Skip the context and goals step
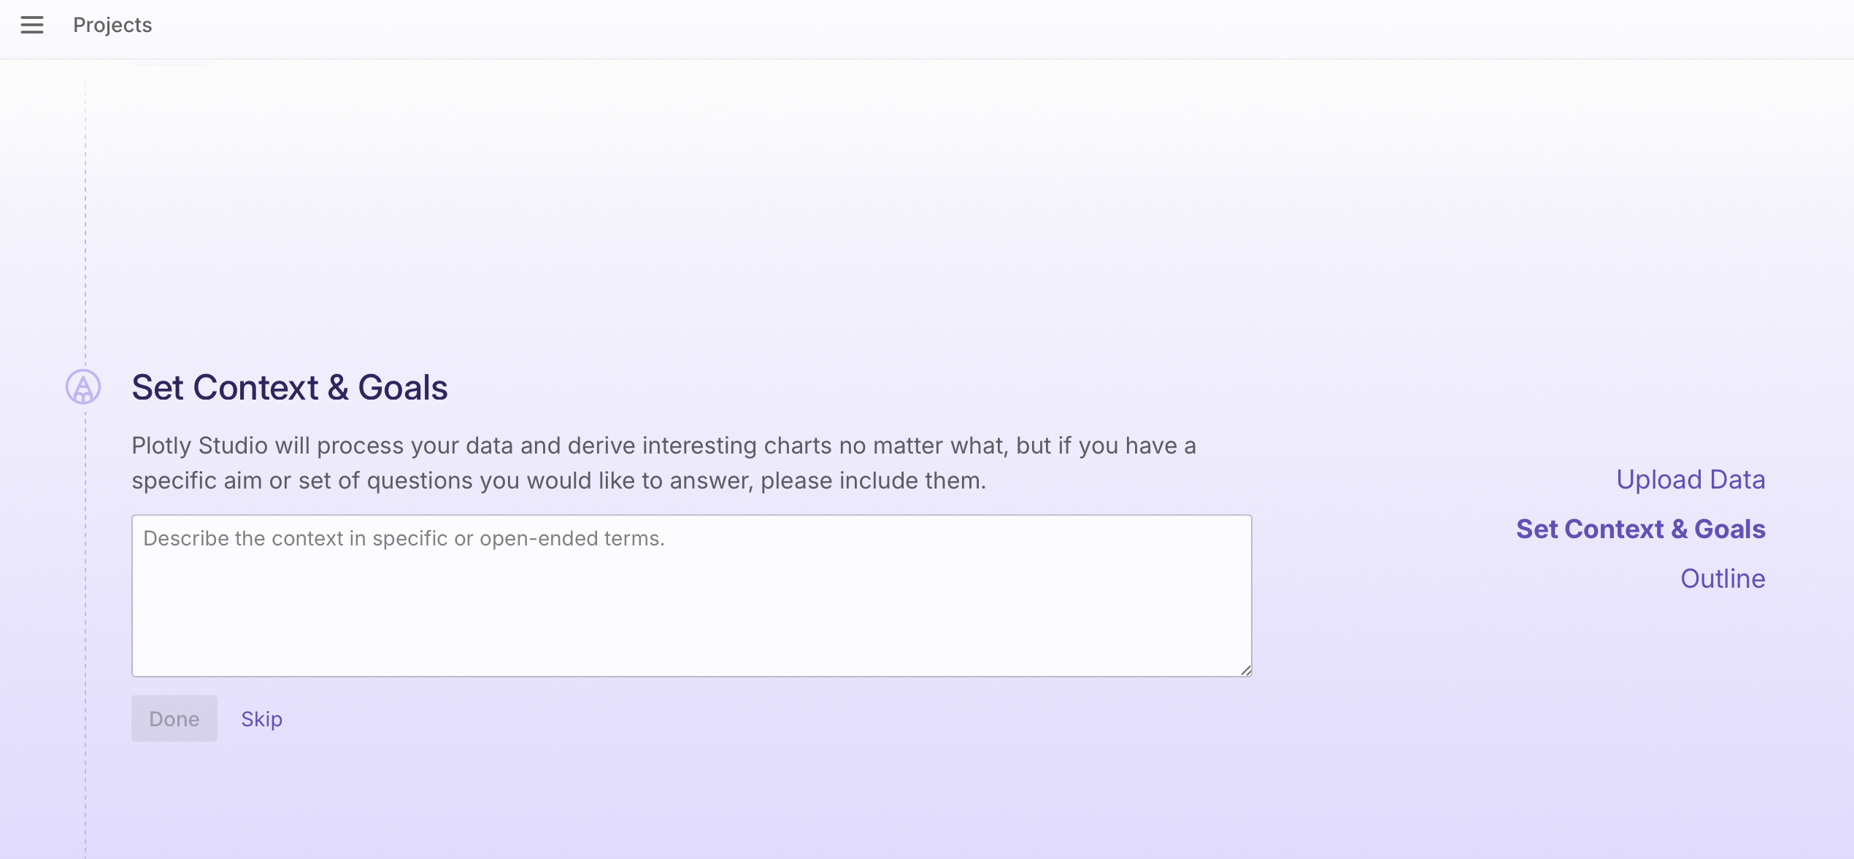 coord(261,719)
